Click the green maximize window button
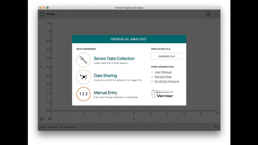The height and width of the screenshot is (145, 258). point(47,8)
